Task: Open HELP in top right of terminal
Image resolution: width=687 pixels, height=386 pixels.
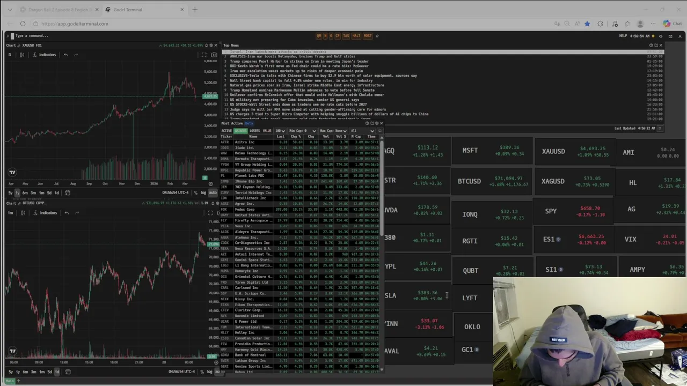Action: coord(623,36)
